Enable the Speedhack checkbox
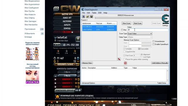The width and height of the screenshot is (188, 106). (153, 44)
